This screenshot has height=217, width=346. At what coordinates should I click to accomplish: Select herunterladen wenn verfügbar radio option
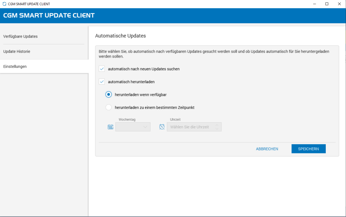point(108,95)
